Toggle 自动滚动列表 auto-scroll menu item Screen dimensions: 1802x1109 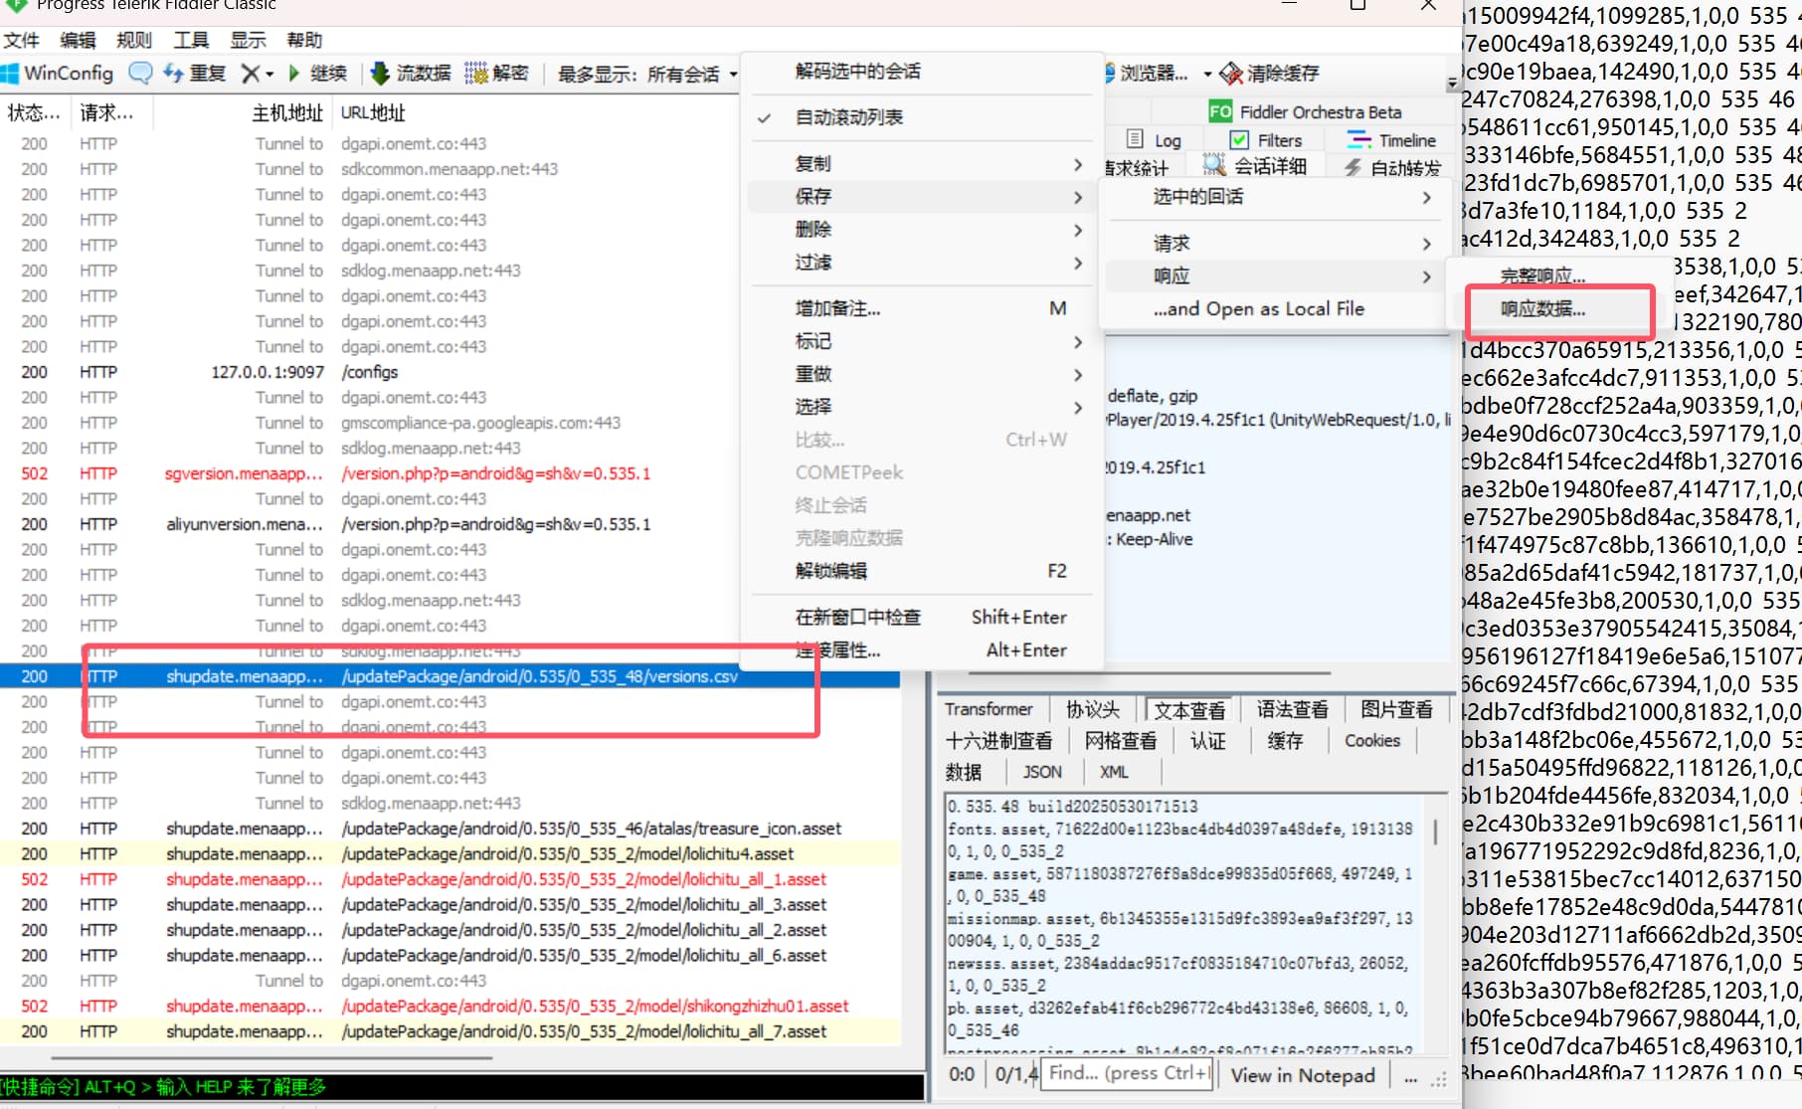922,117
